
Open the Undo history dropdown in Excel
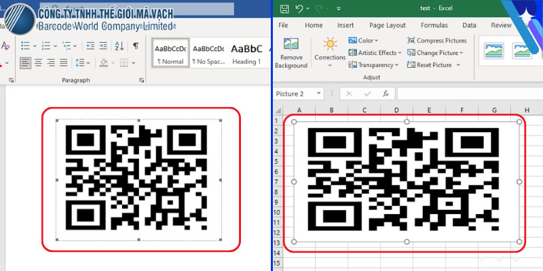coord(309,9)
